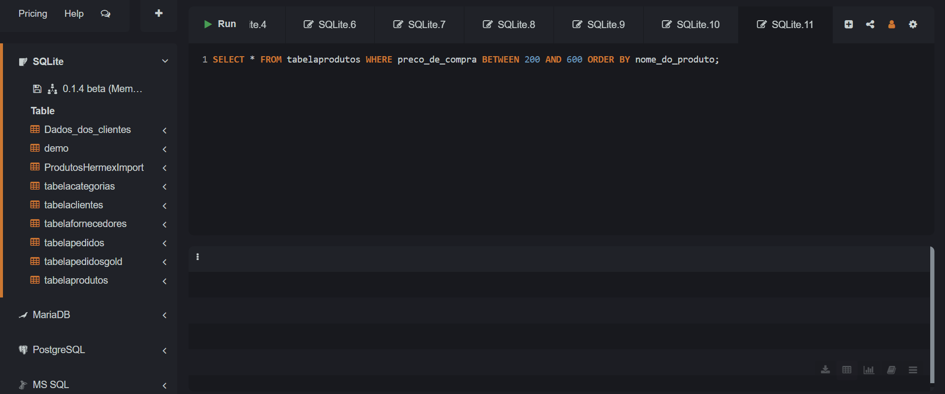
Task: Switch results to table view icon
Action: tap(847, 370)
